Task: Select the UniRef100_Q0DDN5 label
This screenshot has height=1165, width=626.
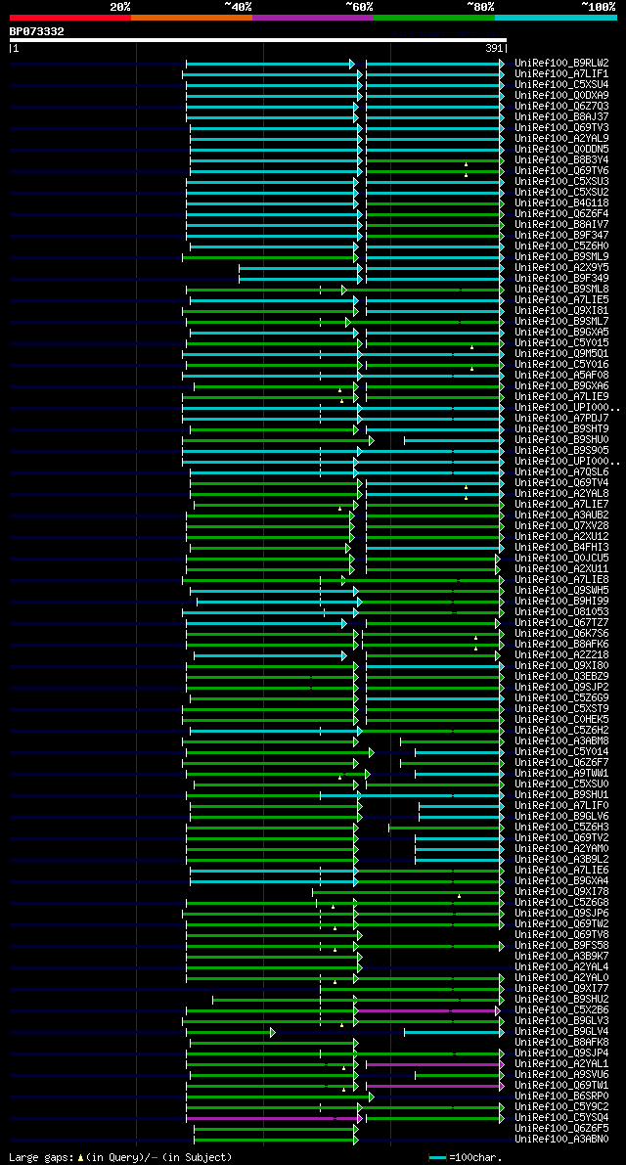Action: point(561,150)
